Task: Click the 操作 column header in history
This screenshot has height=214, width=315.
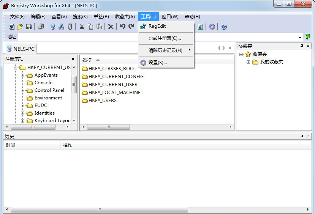Action: (x=68, y=145)
